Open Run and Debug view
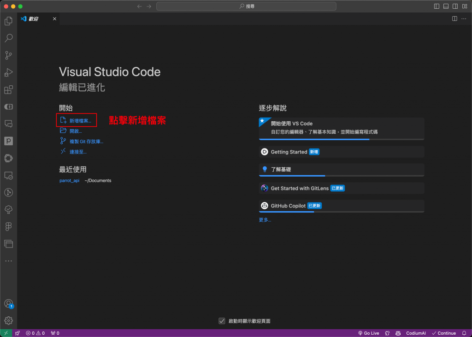 [8, 72]
